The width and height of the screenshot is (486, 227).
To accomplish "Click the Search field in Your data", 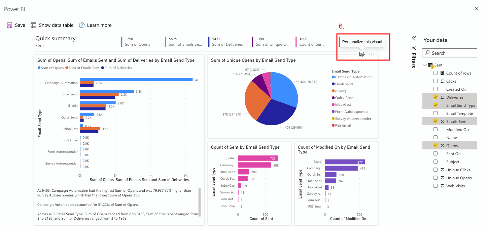I will 450,53.
